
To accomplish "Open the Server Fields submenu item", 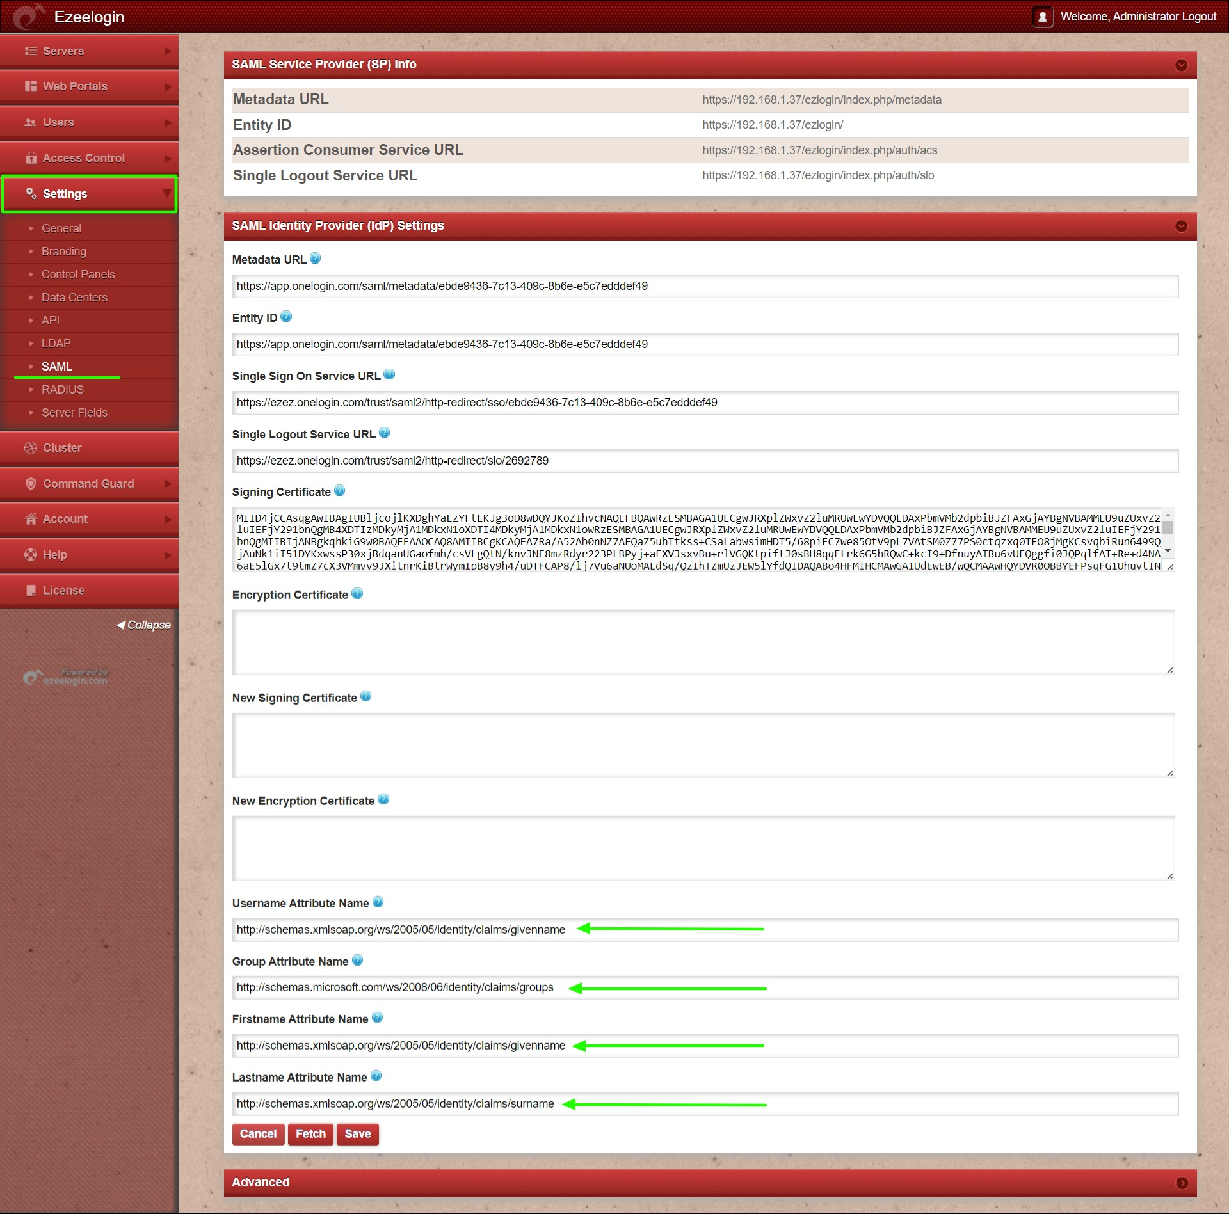I will pos(74,413).
